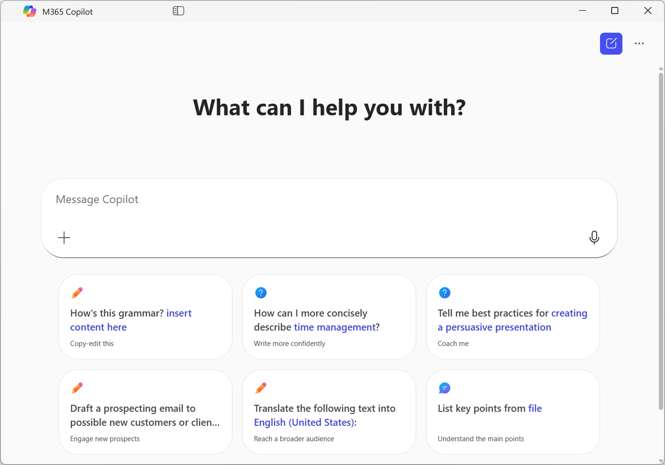Select the "How's this grammar?" prompt card
Viewport: 665px width, 465px height.
(x=145, y=317)
